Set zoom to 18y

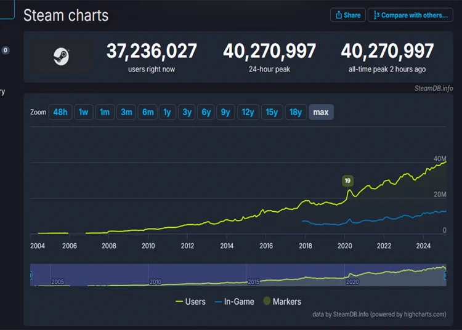click(296, 112)
